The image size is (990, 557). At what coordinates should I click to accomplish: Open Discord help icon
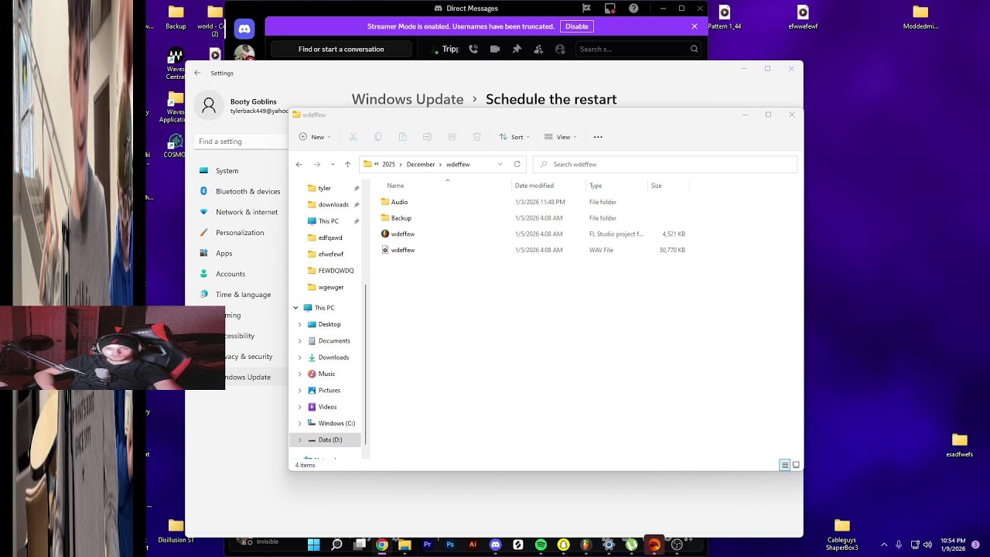pyautogui.click(x=633, y=9)
